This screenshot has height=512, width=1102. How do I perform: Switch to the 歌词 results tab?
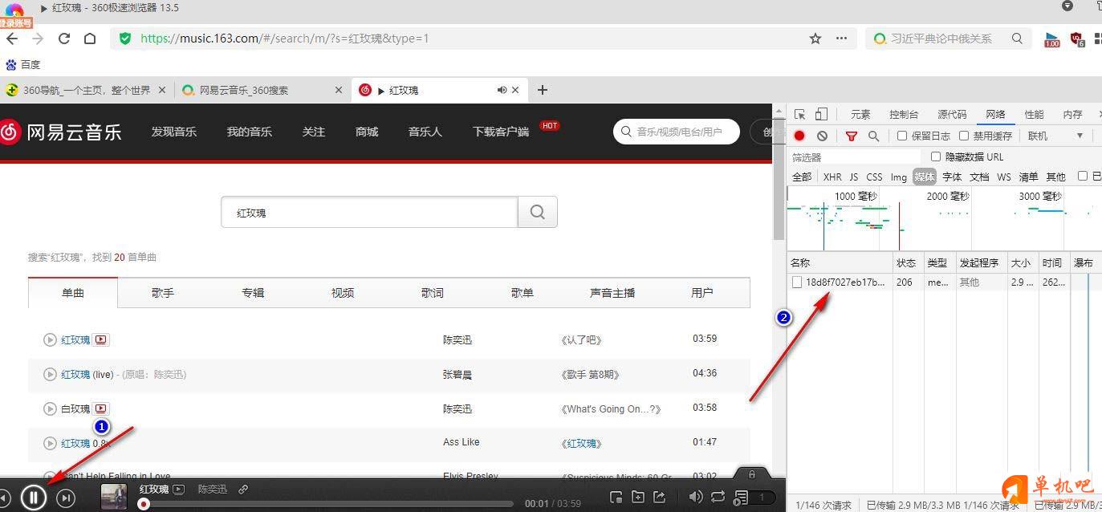433,293
